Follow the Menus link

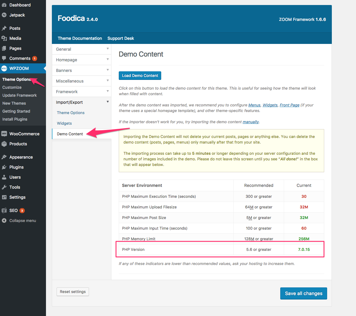(254, 105)
